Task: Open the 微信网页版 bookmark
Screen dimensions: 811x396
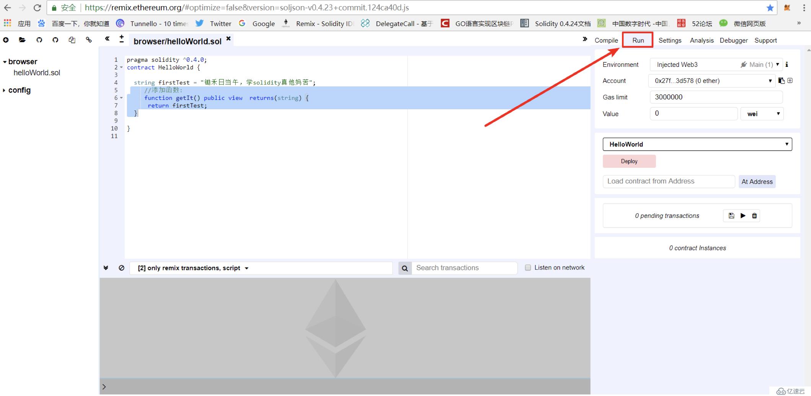Action: tap(742, 23)
